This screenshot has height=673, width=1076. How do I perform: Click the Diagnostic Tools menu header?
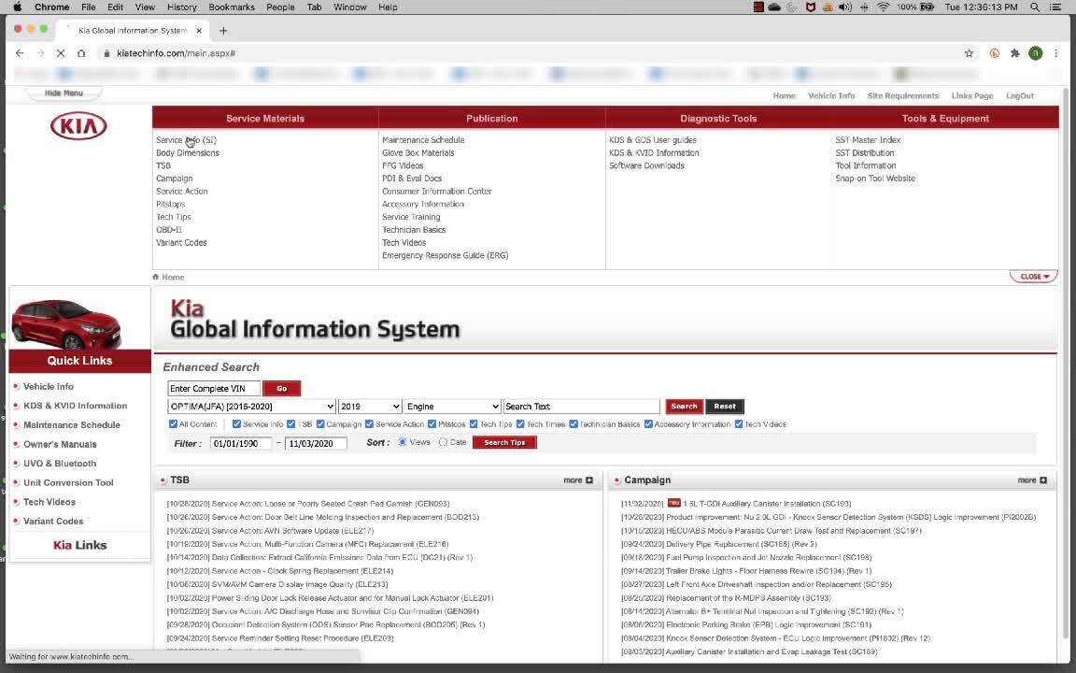pyautogui.click(x=718, y=119)
